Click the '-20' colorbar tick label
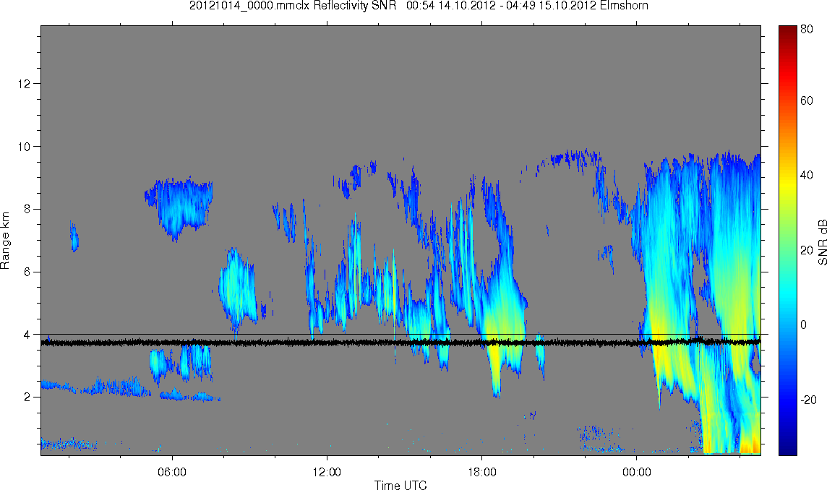827x490 pixels. 808,399
